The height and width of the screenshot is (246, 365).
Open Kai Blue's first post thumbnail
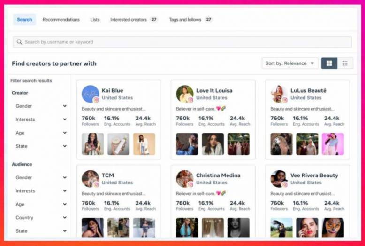tap(92, 144)
